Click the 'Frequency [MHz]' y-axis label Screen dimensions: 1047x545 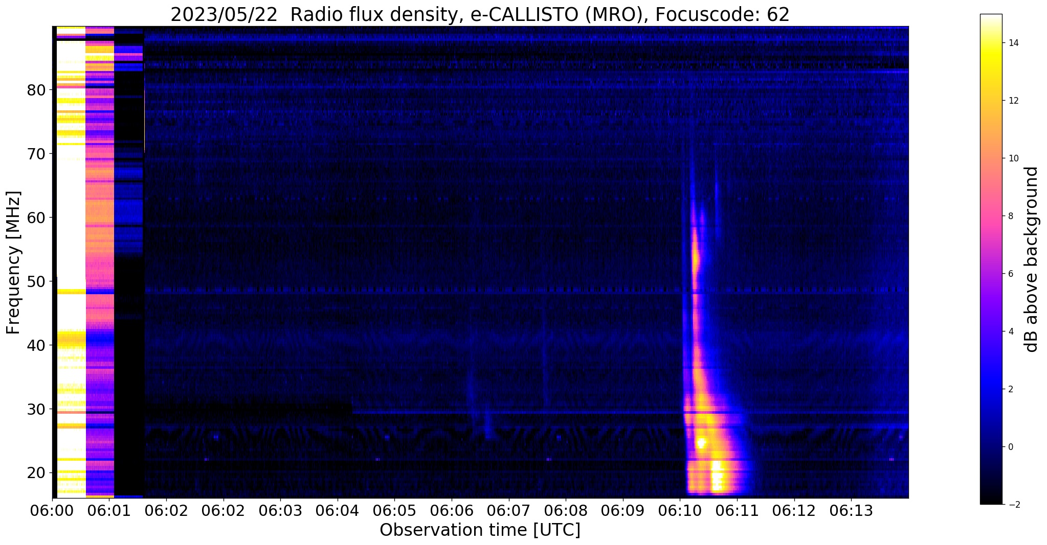[14, 263]
